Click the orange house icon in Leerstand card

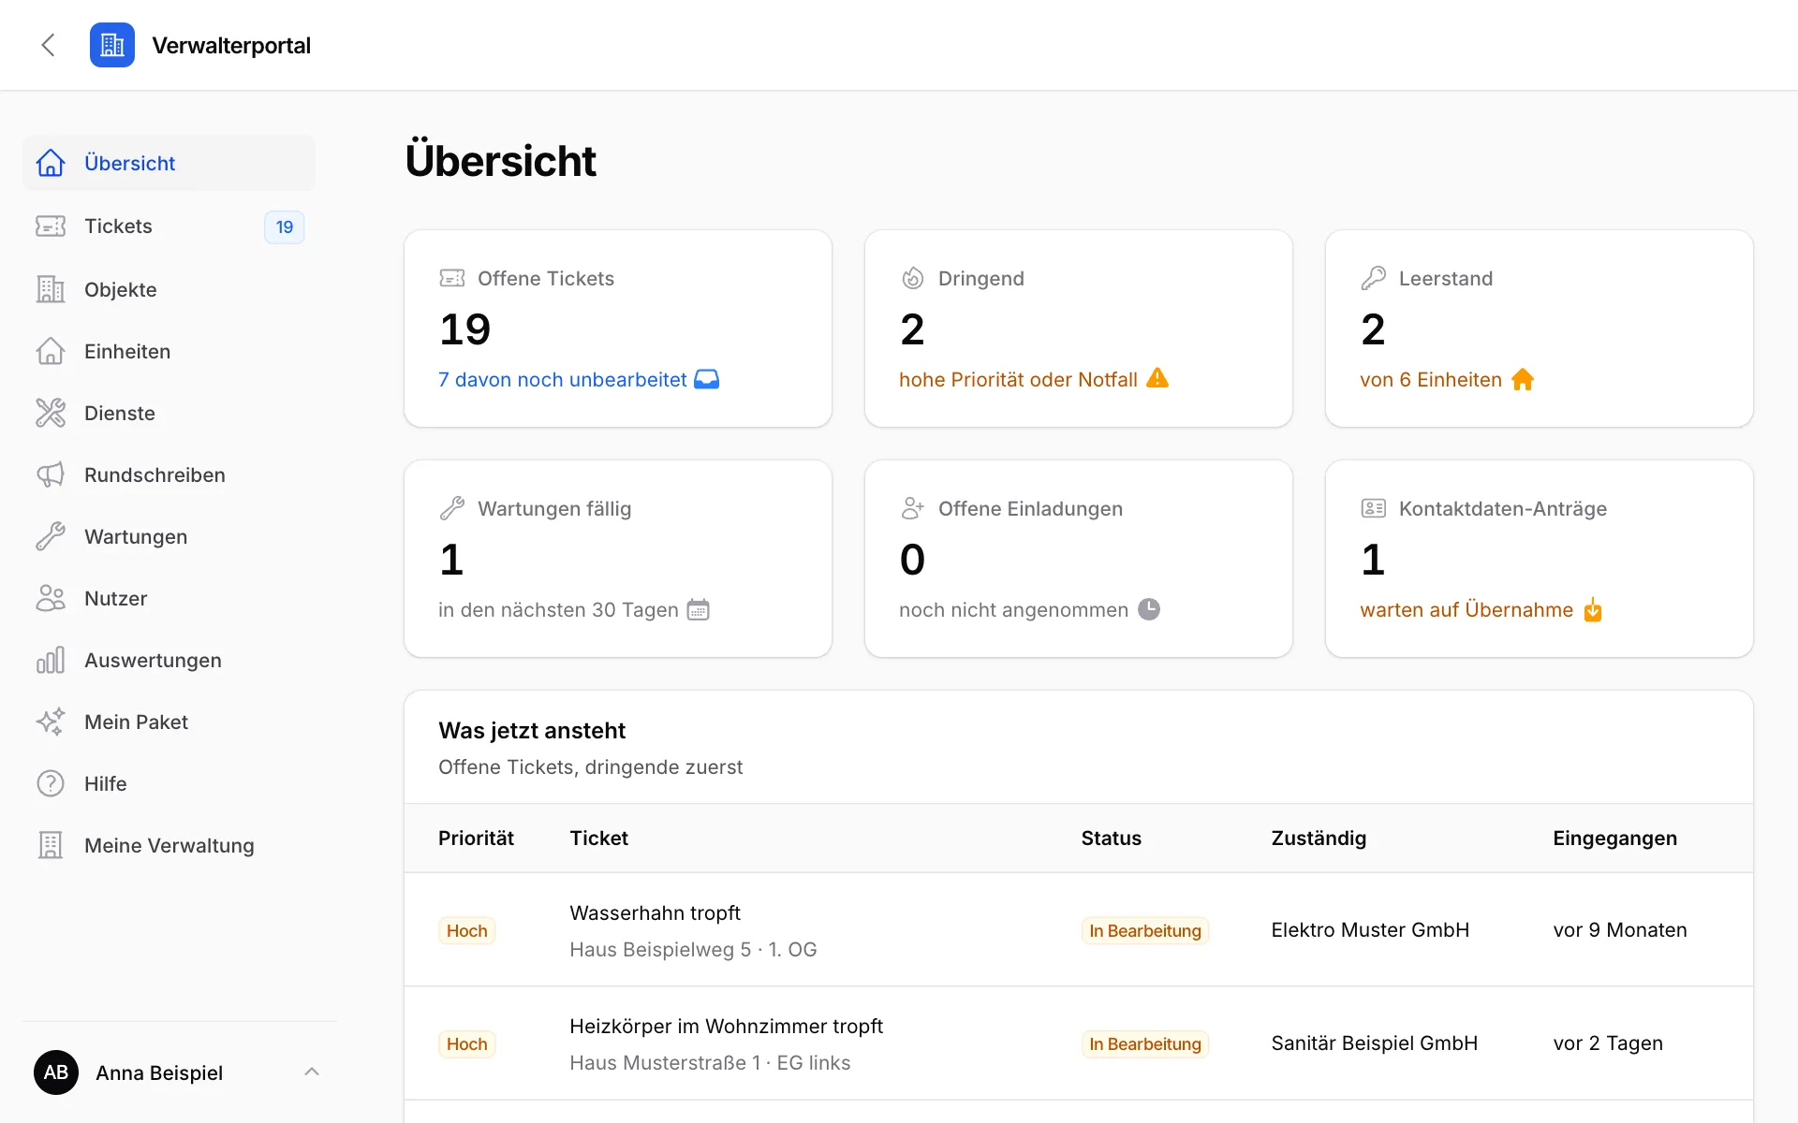click(x=1523, y=379)
